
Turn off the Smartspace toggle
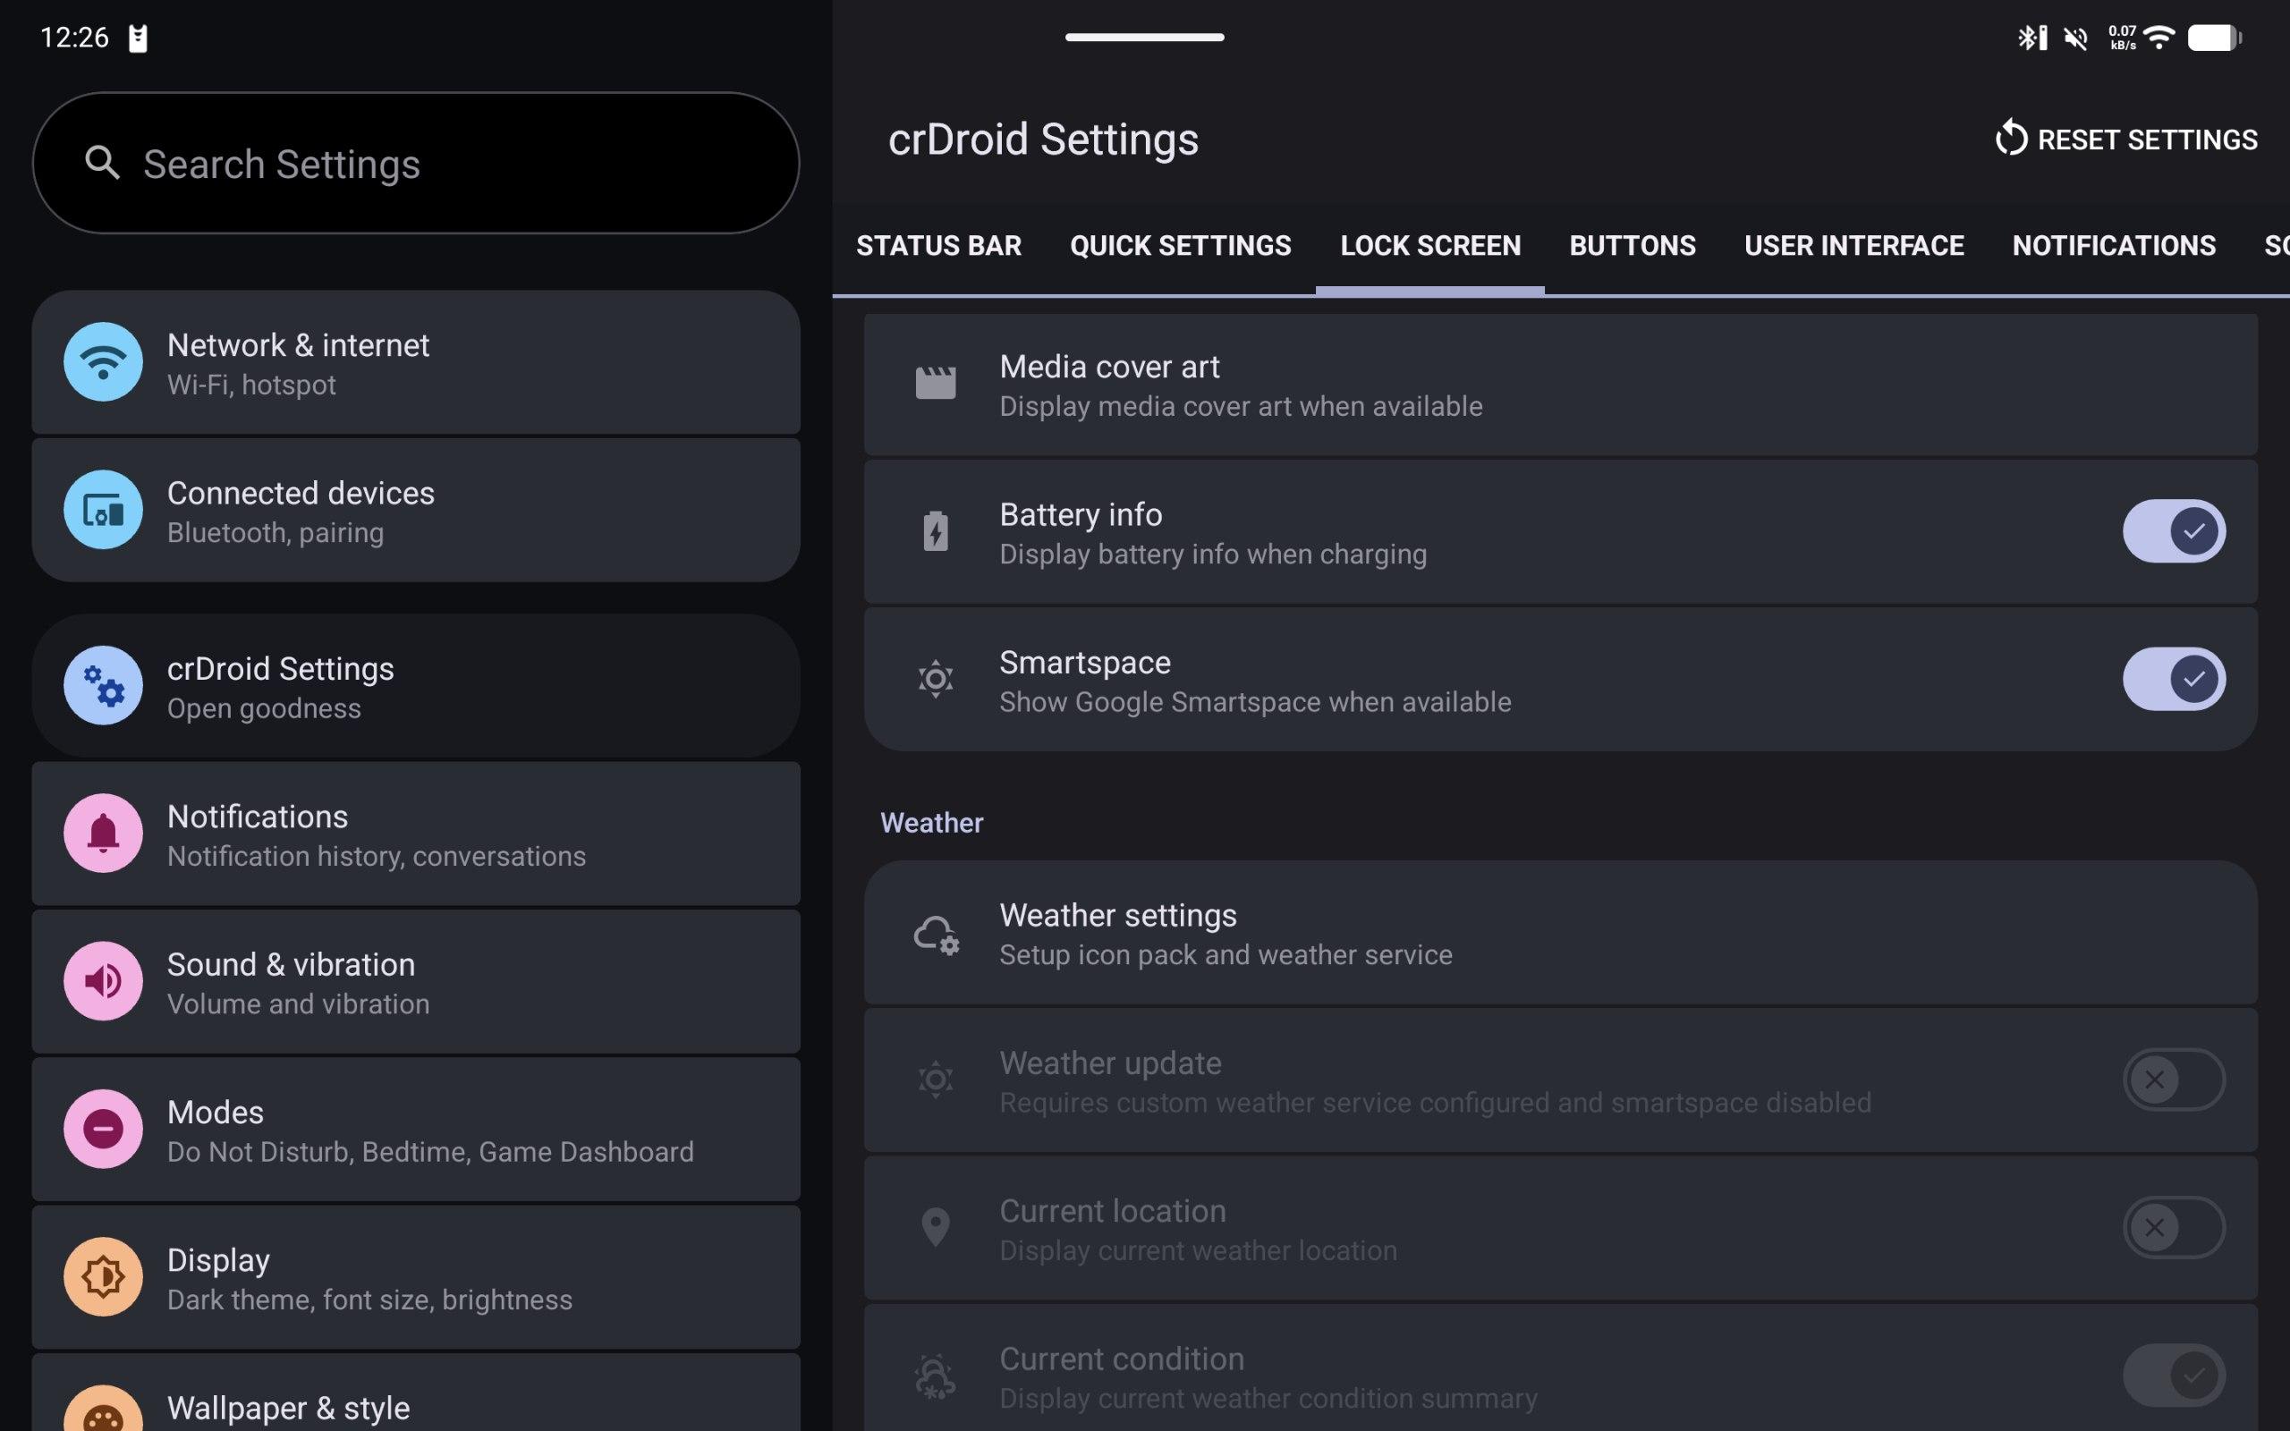coord(2173,679)
